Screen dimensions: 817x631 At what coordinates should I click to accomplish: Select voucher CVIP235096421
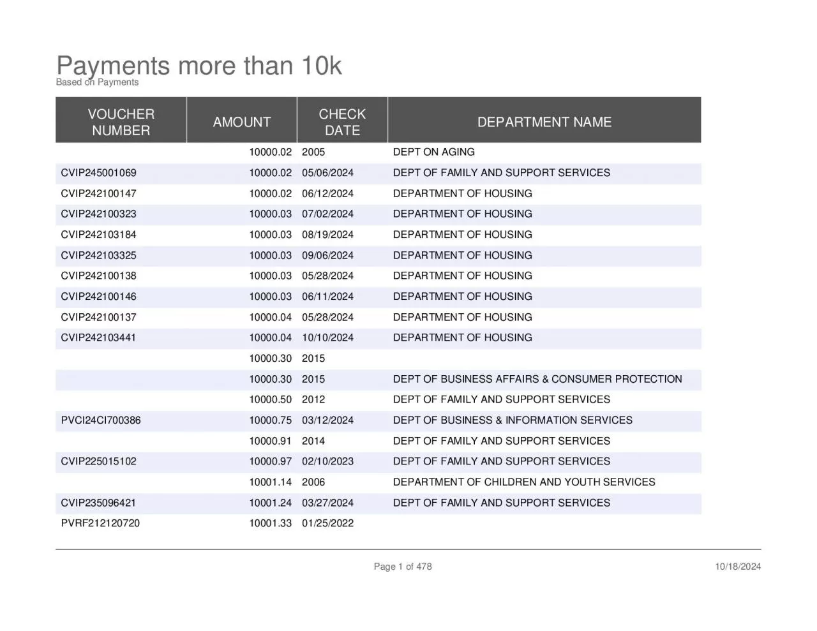[98, 503]
